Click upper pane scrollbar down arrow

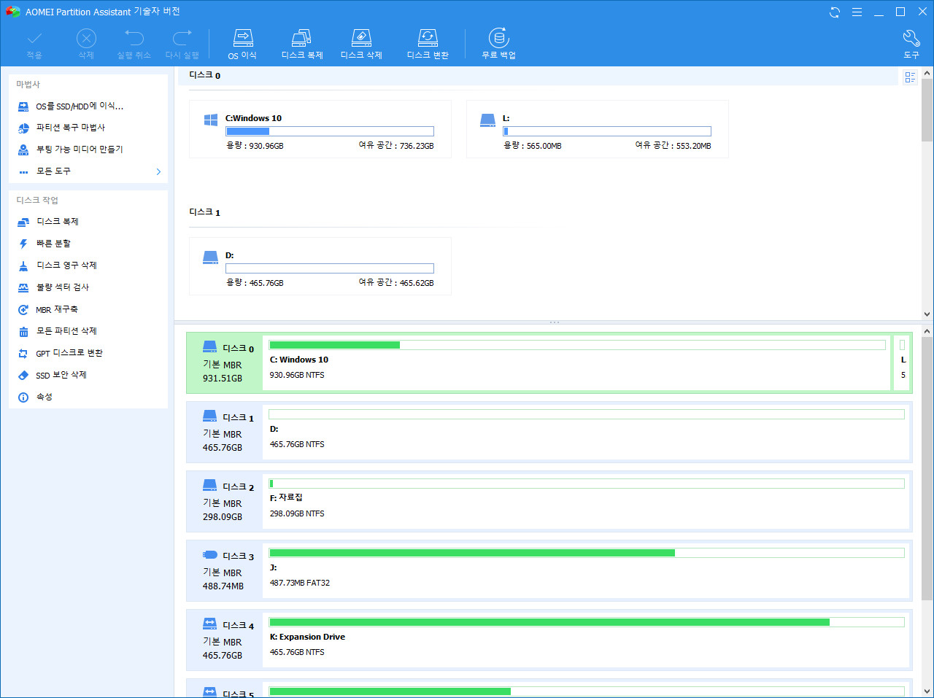pos(927,314)
